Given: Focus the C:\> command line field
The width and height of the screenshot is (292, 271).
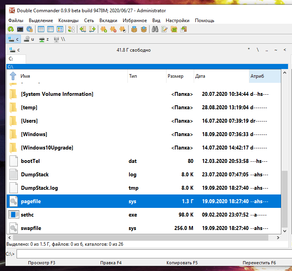Looking at the screenshot, I should tap(154, 254).
